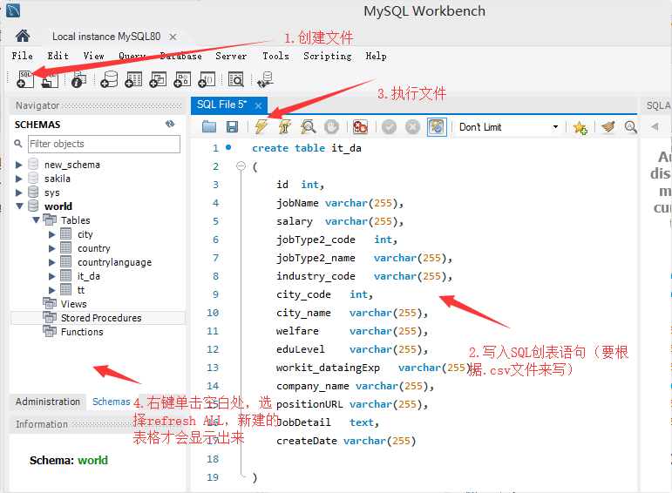Open the Help menu
Image resolution: width=672 pixels, height=493 pixels.
click(x=376, y=56)
